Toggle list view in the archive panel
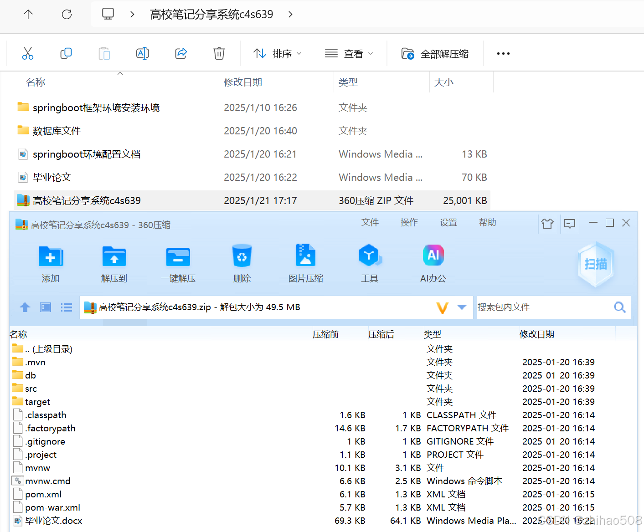Image resolution: width=644 pixels, height=532 pixels. (x=67, y=307)
